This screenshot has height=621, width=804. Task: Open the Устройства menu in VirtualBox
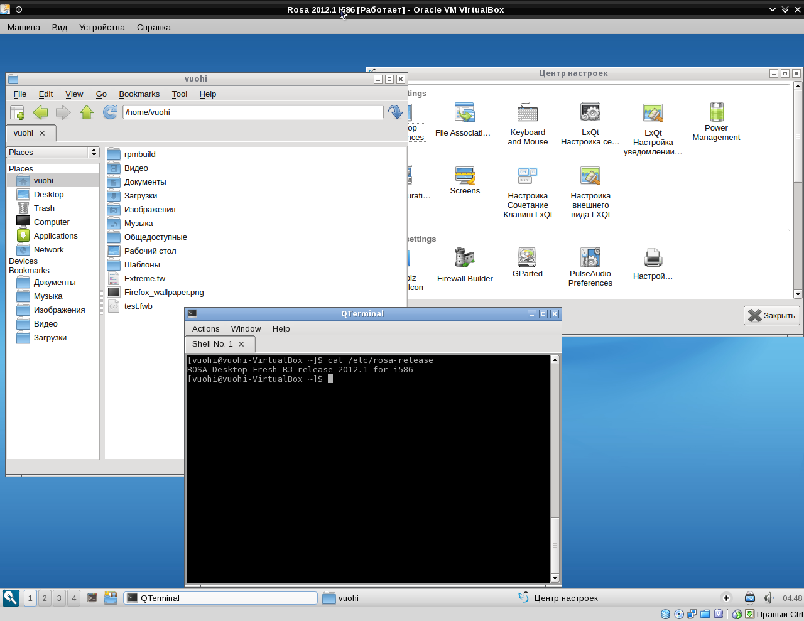click(102, 28)
